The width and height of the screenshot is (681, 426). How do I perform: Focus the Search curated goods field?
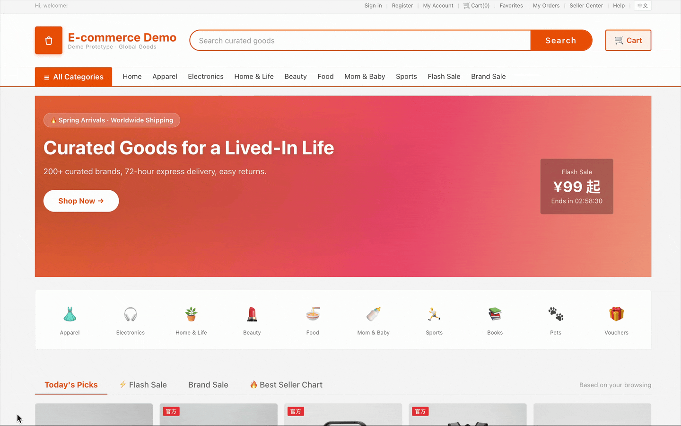point(360,40)
